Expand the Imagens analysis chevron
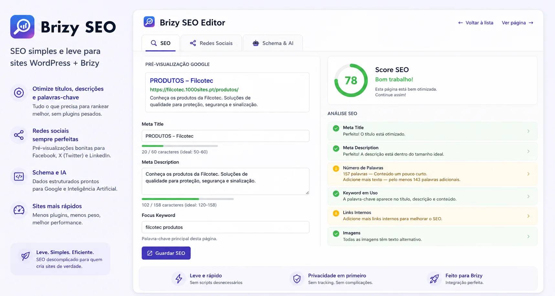The width and height of the screenshot is (555, 296). click(528, 237)
